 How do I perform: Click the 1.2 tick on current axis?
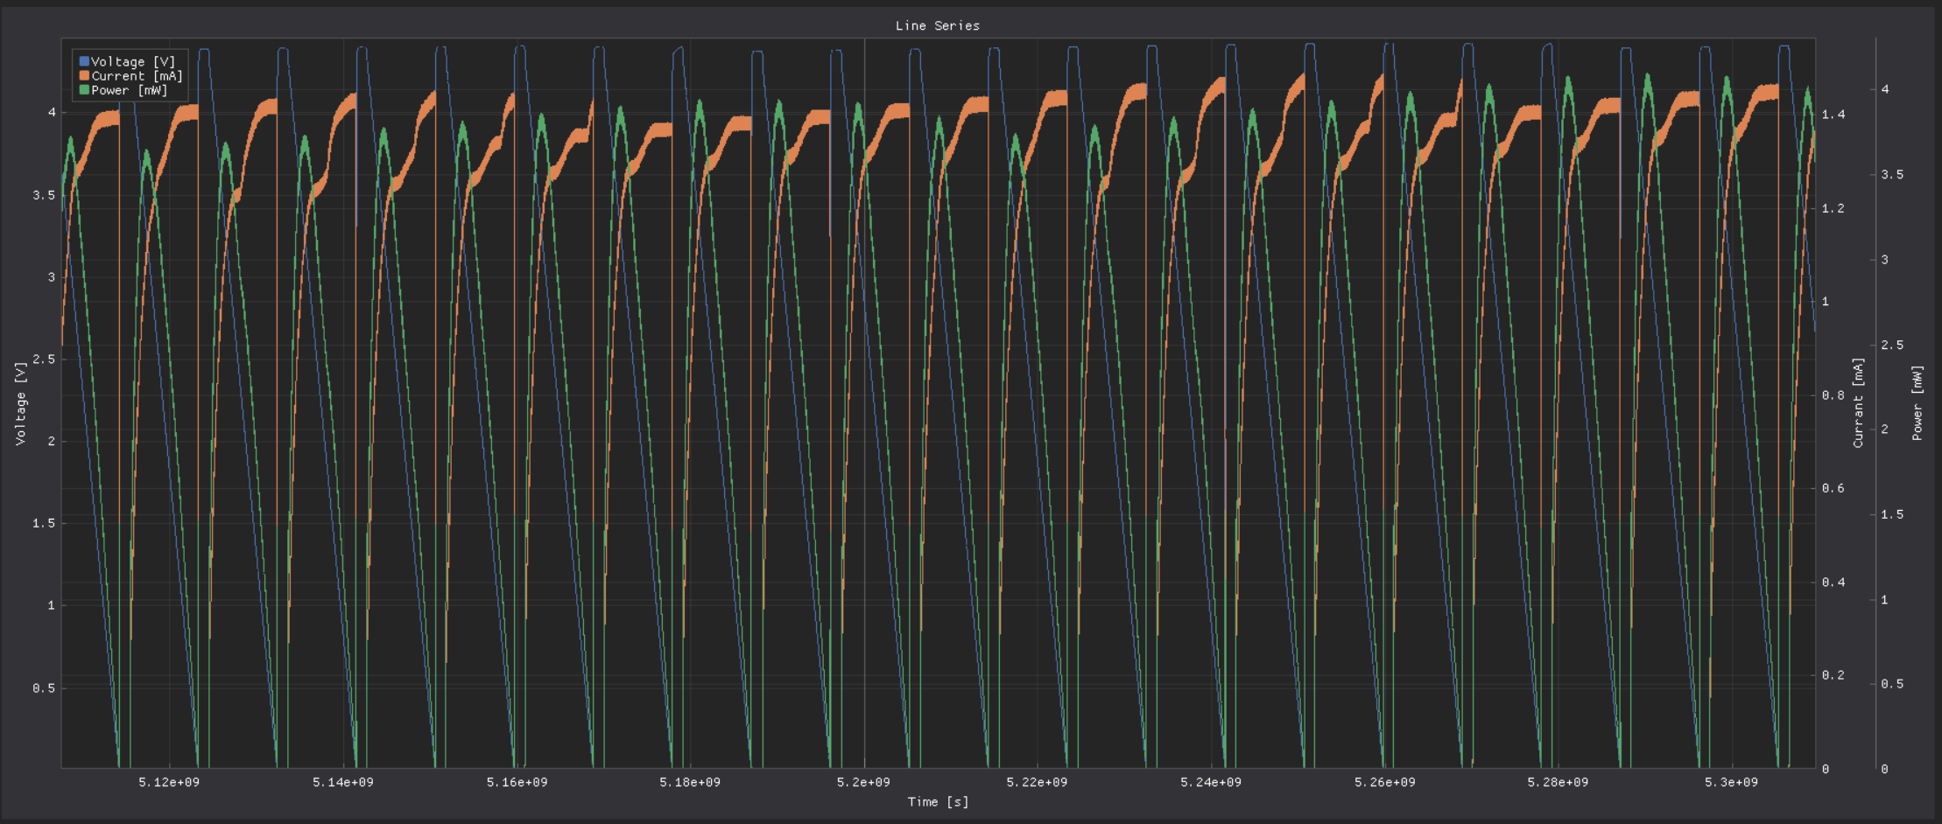pyautogui.click(x=1833, y=208)
